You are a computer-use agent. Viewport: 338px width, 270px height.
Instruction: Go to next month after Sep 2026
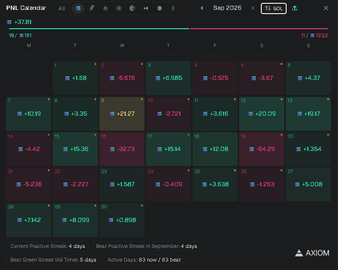(x=253, y=8)
